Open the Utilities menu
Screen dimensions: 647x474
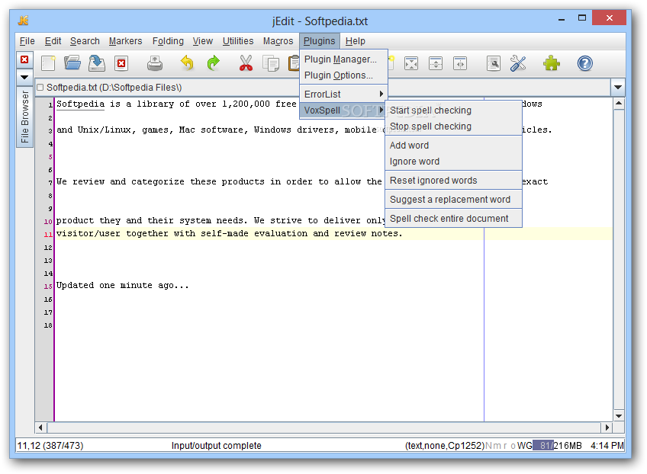(238, 41)
